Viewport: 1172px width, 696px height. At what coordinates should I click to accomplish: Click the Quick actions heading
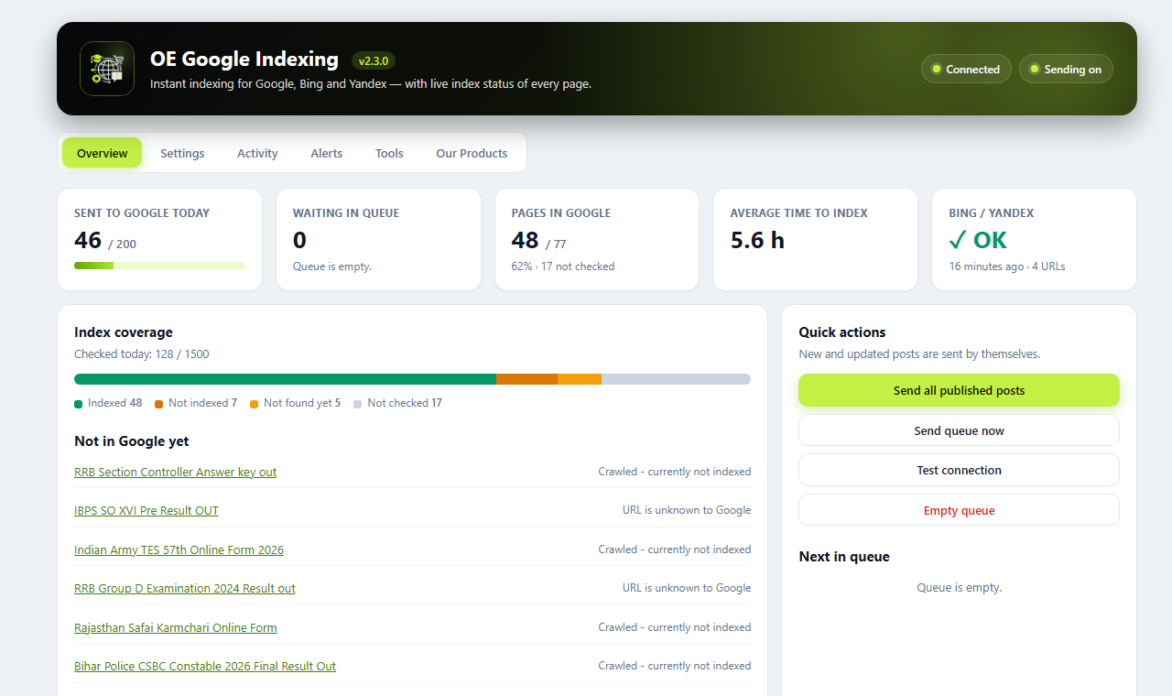point(842,332)
